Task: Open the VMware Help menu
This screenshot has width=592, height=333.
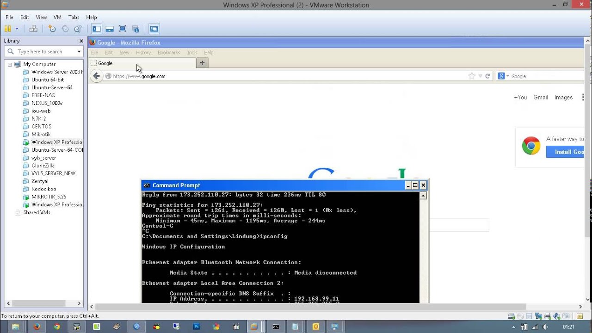Action: pyautogui.click(x=92, y=17)
